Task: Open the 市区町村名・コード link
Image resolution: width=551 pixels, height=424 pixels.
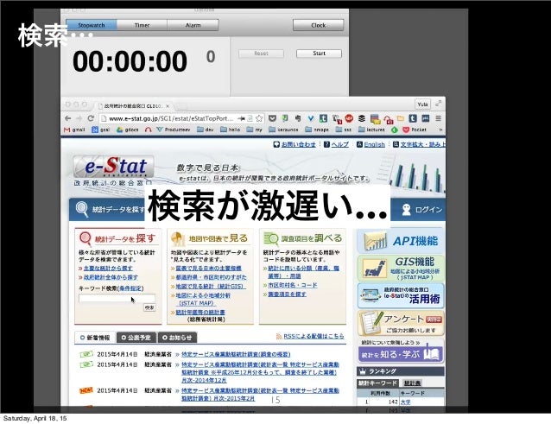Action: 293,285
